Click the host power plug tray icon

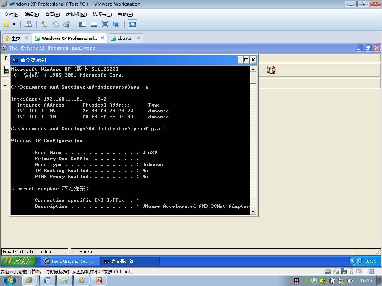click(x=332, y=281)
